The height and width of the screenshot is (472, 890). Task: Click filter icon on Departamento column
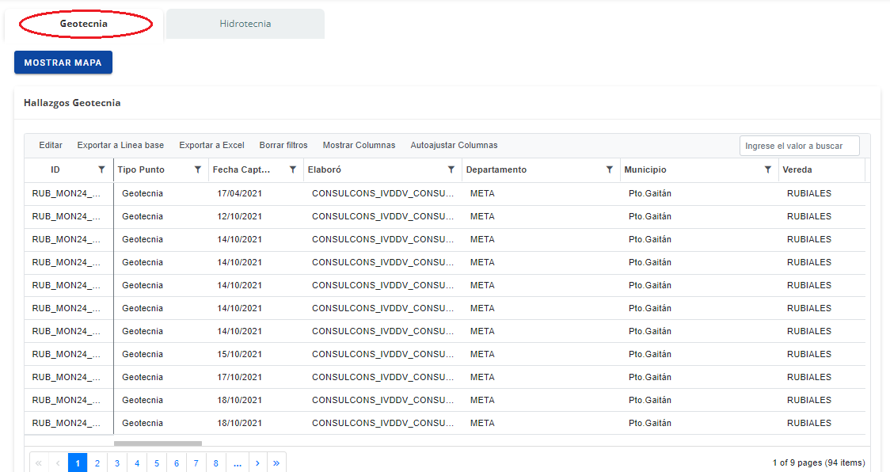click(610, 169)
